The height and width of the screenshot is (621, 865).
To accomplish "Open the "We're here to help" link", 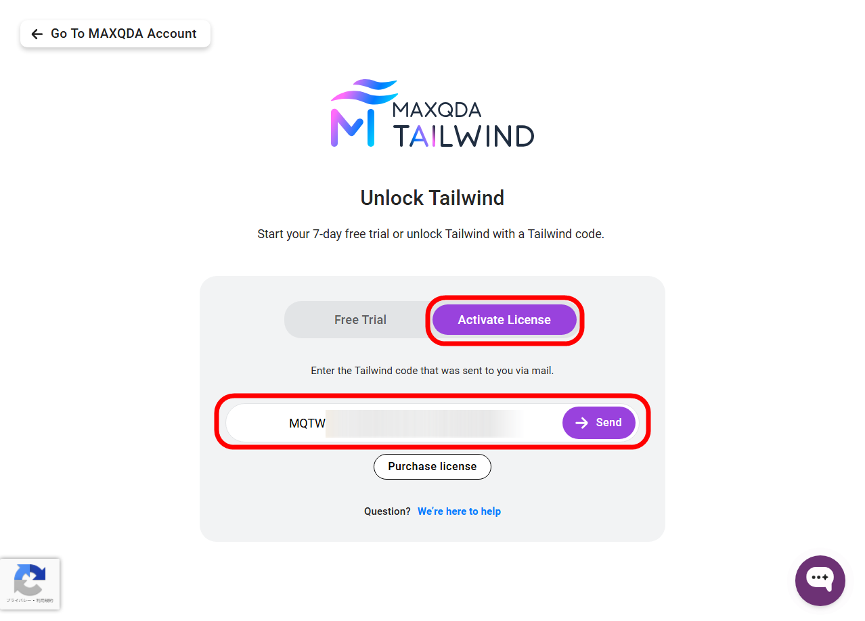I will (459, 511).
